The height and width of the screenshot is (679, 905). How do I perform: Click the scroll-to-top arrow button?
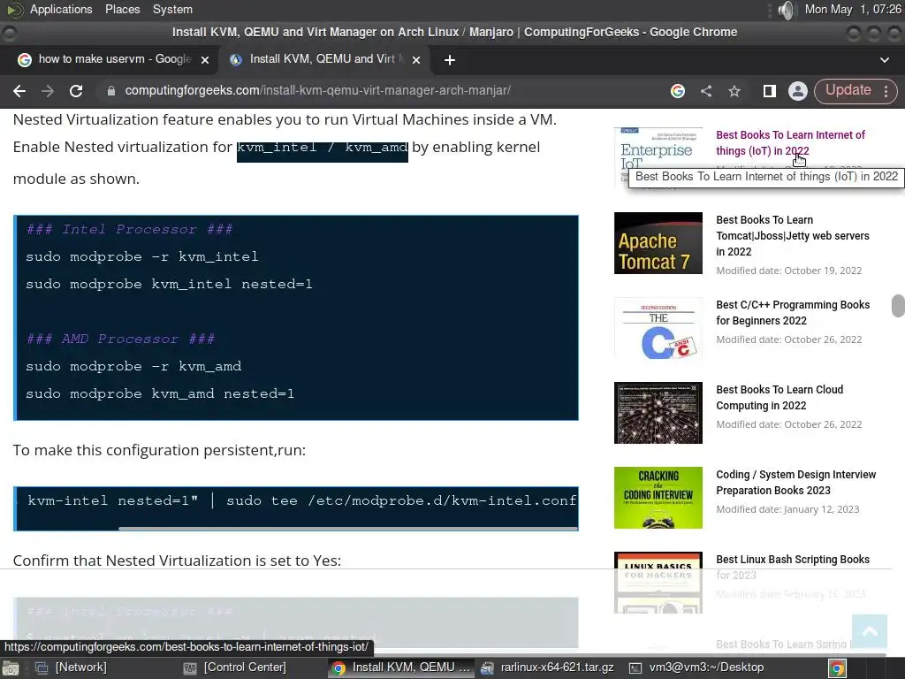click(x=870, y=631)
